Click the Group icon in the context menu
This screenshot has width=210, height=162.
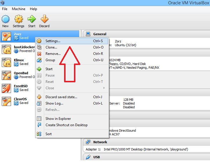(39, 60)
